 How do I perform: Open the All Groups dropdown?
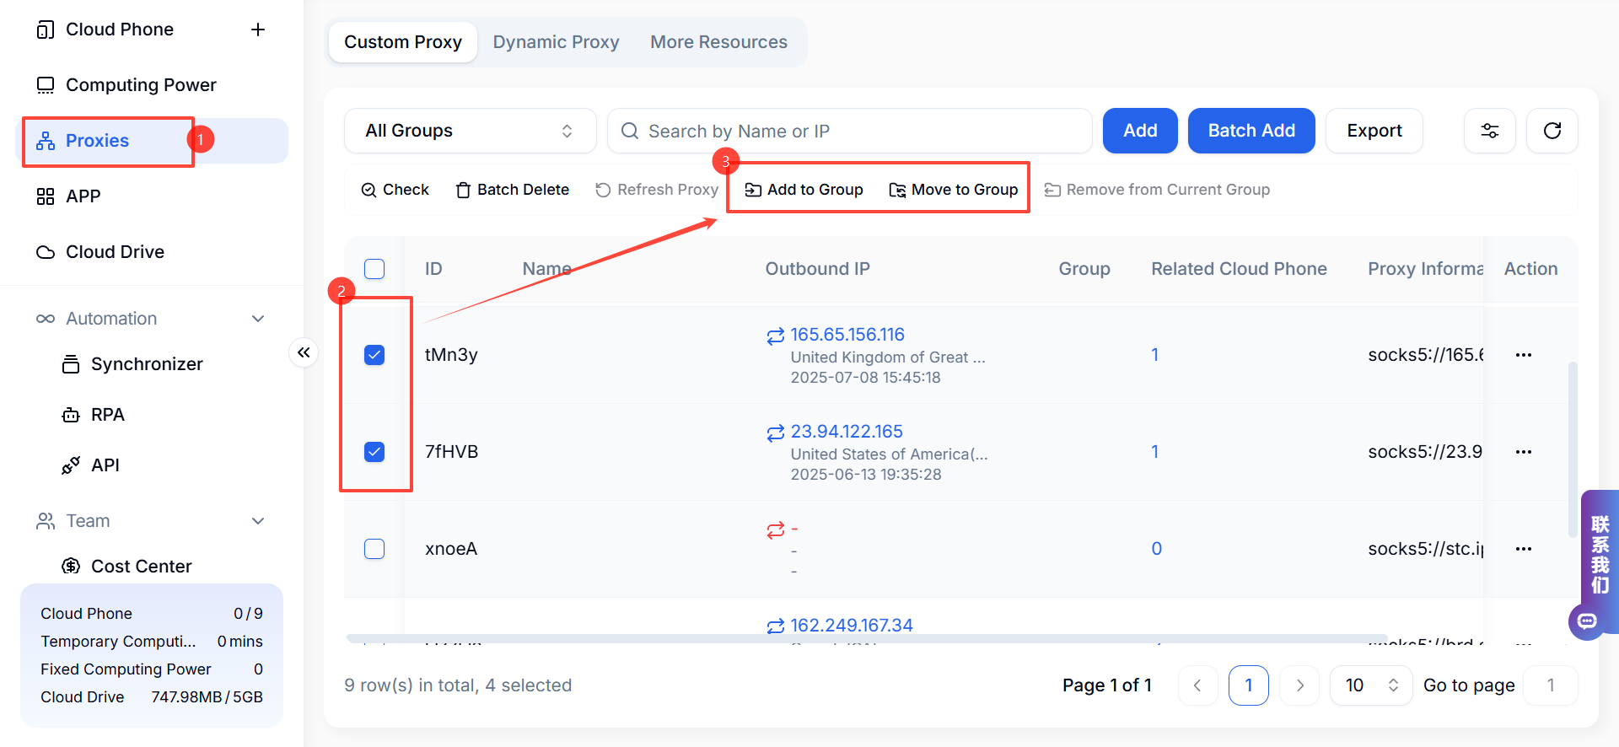470,131
